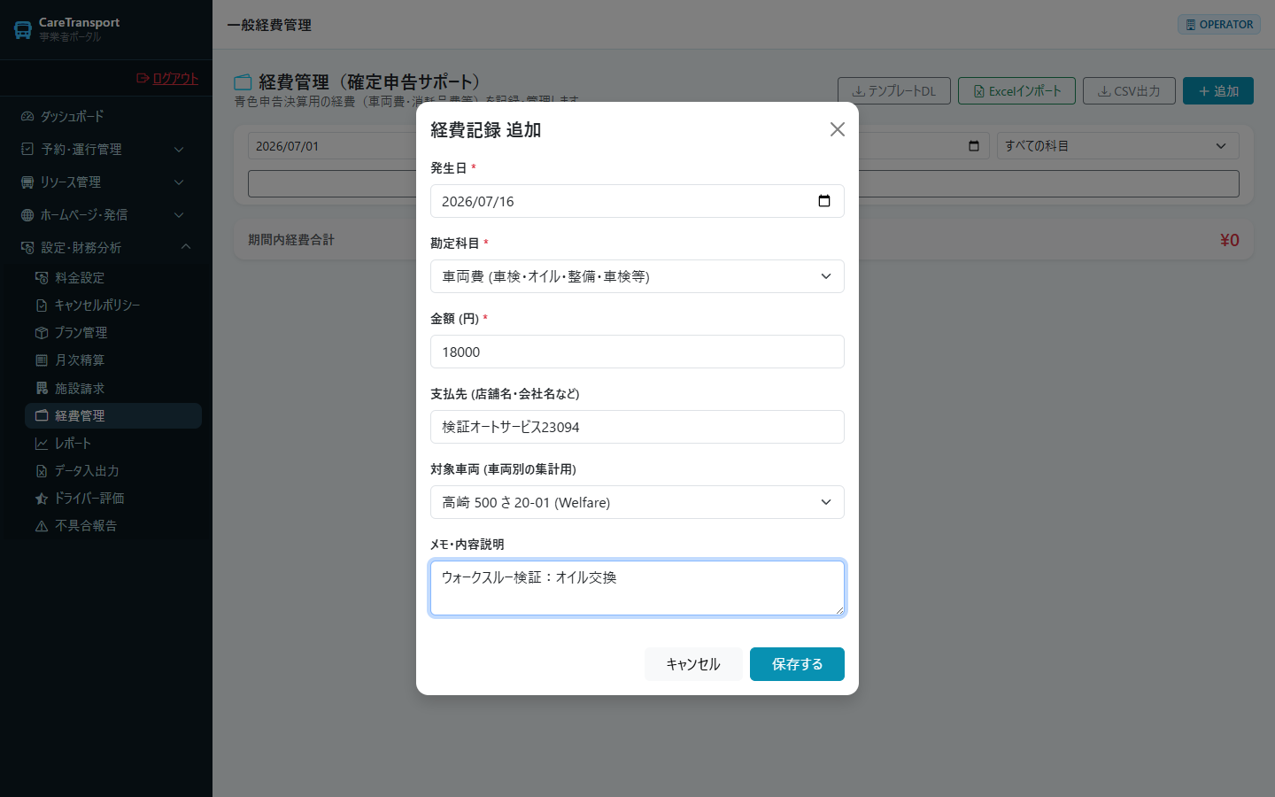This screenshot has height=797, width=1275.
Task: Close the 経費記録 追加 dialog
Action: click(x=838, y=129)
